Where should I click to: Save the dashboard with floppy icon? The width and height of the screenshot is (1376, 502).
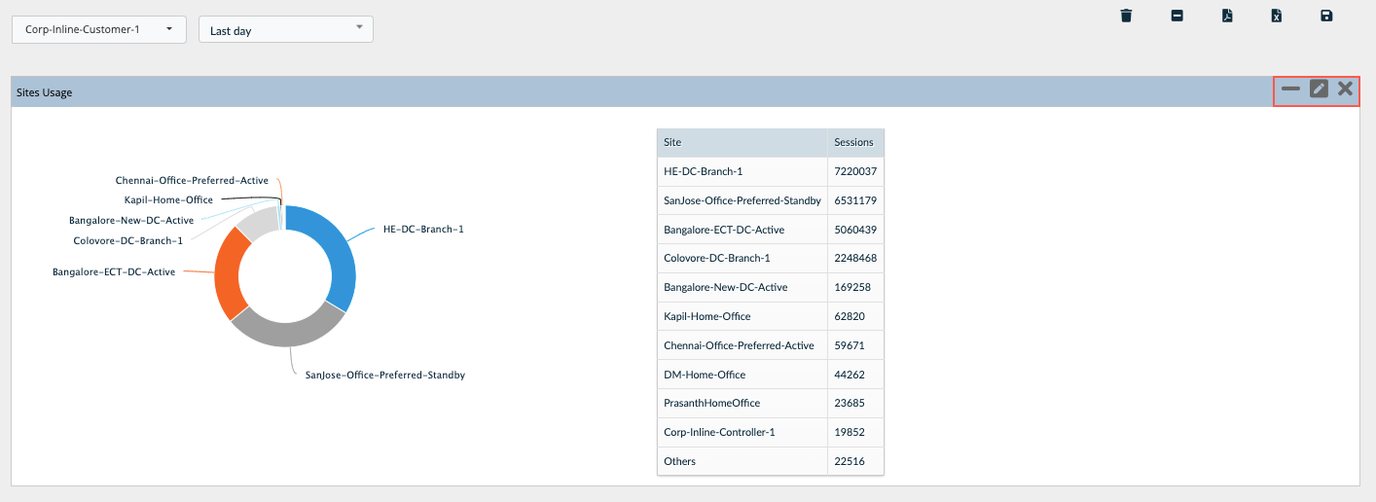1325,16
